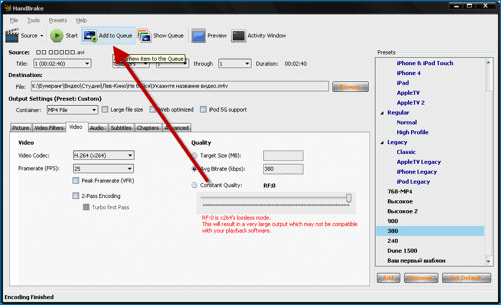501x305 pixels.
Task: Click the Constant Quality slider handle
Action: (349, 198)
